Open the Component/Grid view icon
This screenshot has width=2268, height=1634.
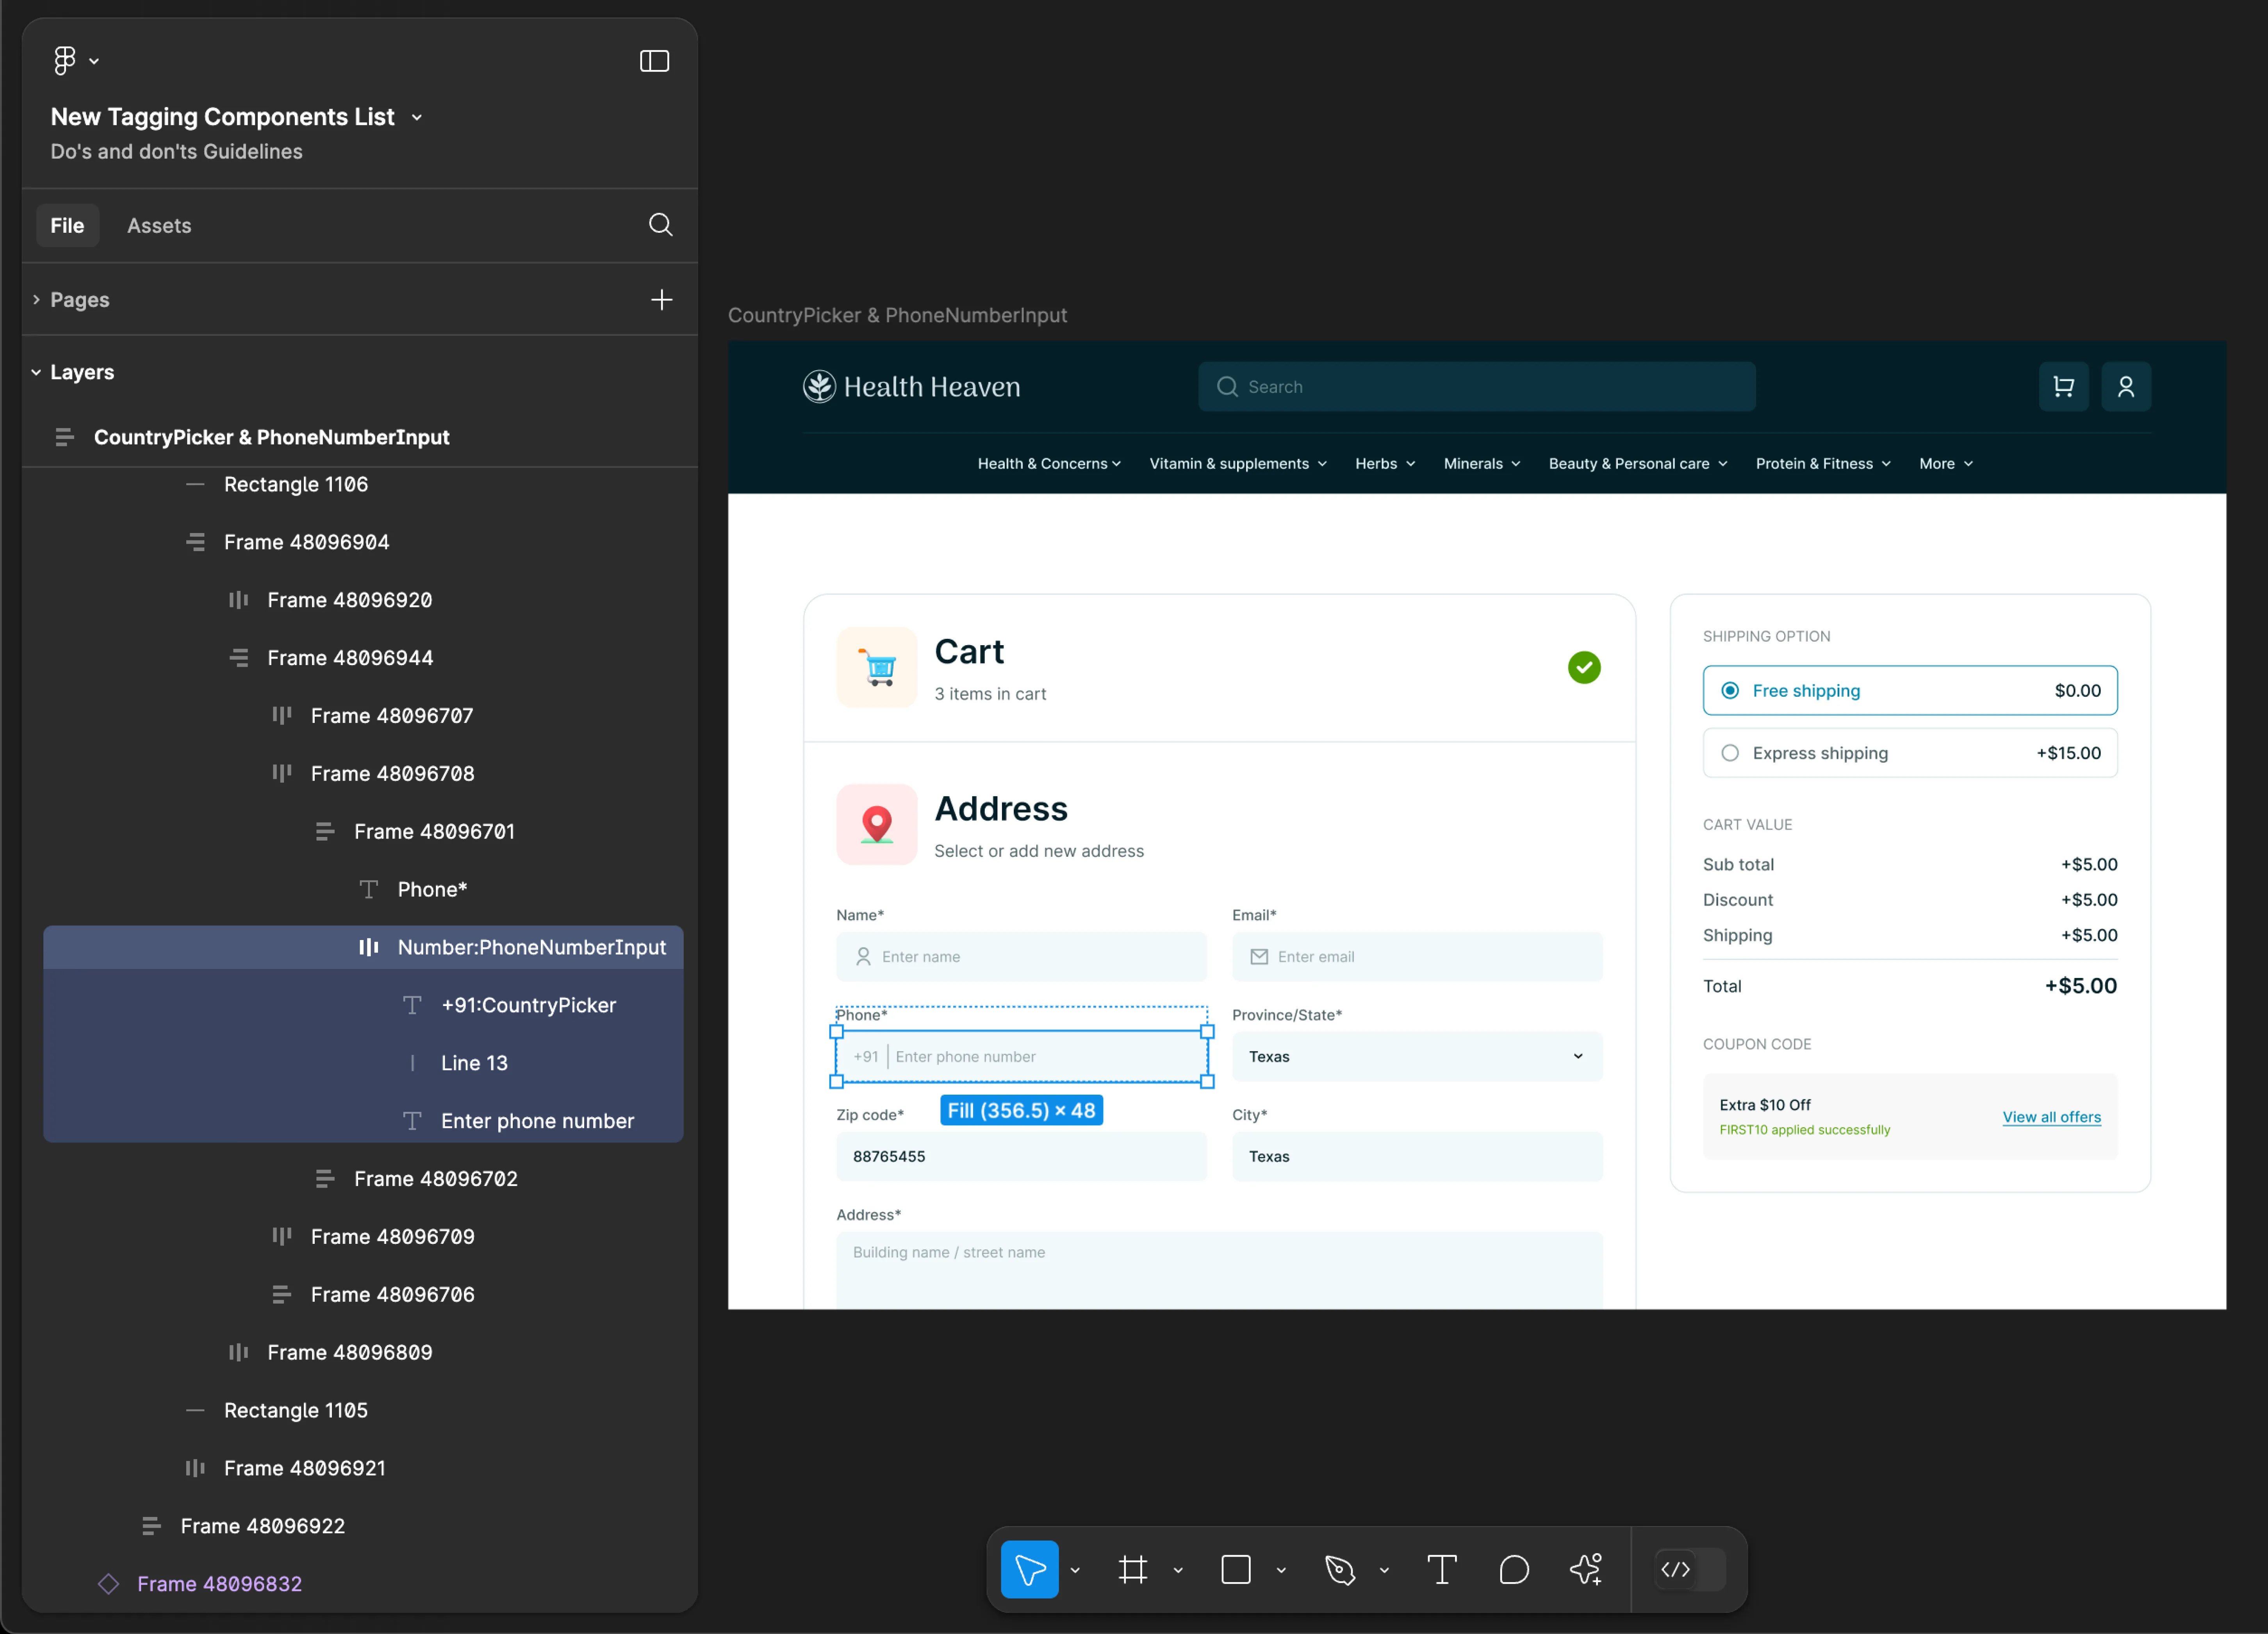[x=655, y=60]
